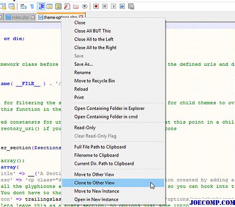Stop macro recording square button
The image size is (235, 207).
click(104, 6)
